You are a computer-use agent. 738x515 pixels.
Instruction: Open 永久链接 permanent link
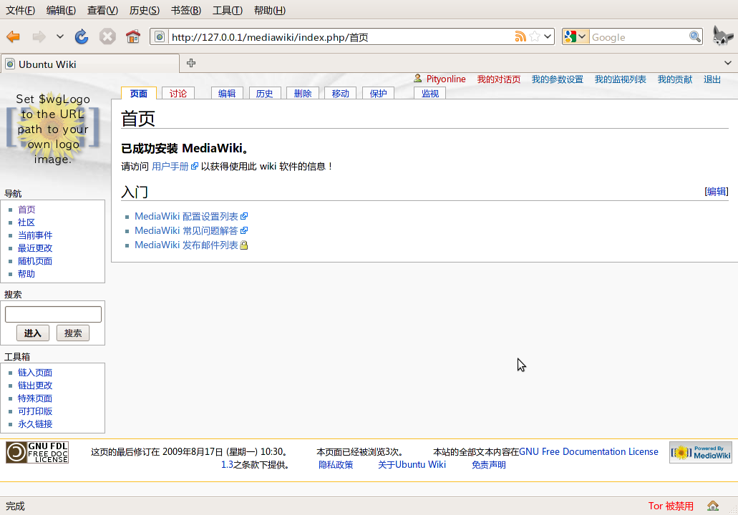point(35,423)
